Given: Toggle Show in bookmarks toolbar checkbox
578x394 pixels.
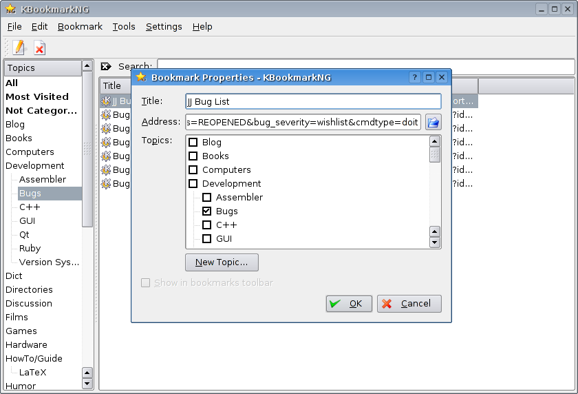Looking at the screenshot, I should coord(146,282).
